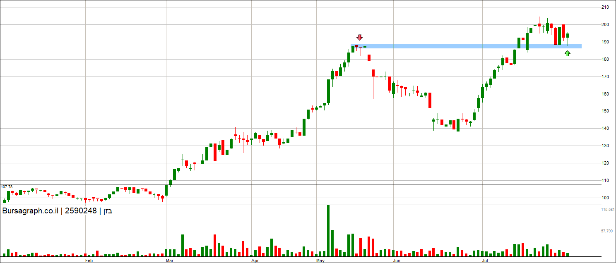616x263 pixels.
Task: Click the tallest green volume bar in May
Action: click(328, 231)
